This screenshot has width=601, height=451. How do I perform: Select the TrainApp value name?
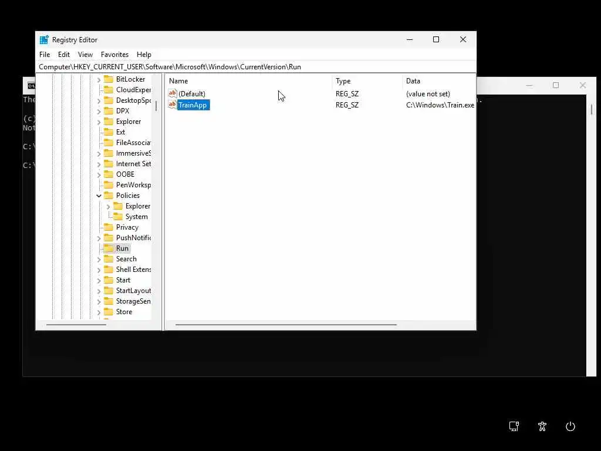tap(193, 105)
